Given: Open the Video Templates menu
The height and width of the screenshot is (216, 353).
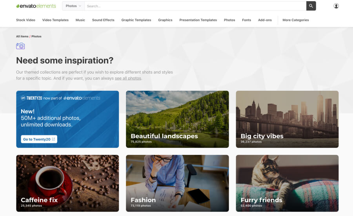Looking at the screenshot, I should click(x=55, y=20).
